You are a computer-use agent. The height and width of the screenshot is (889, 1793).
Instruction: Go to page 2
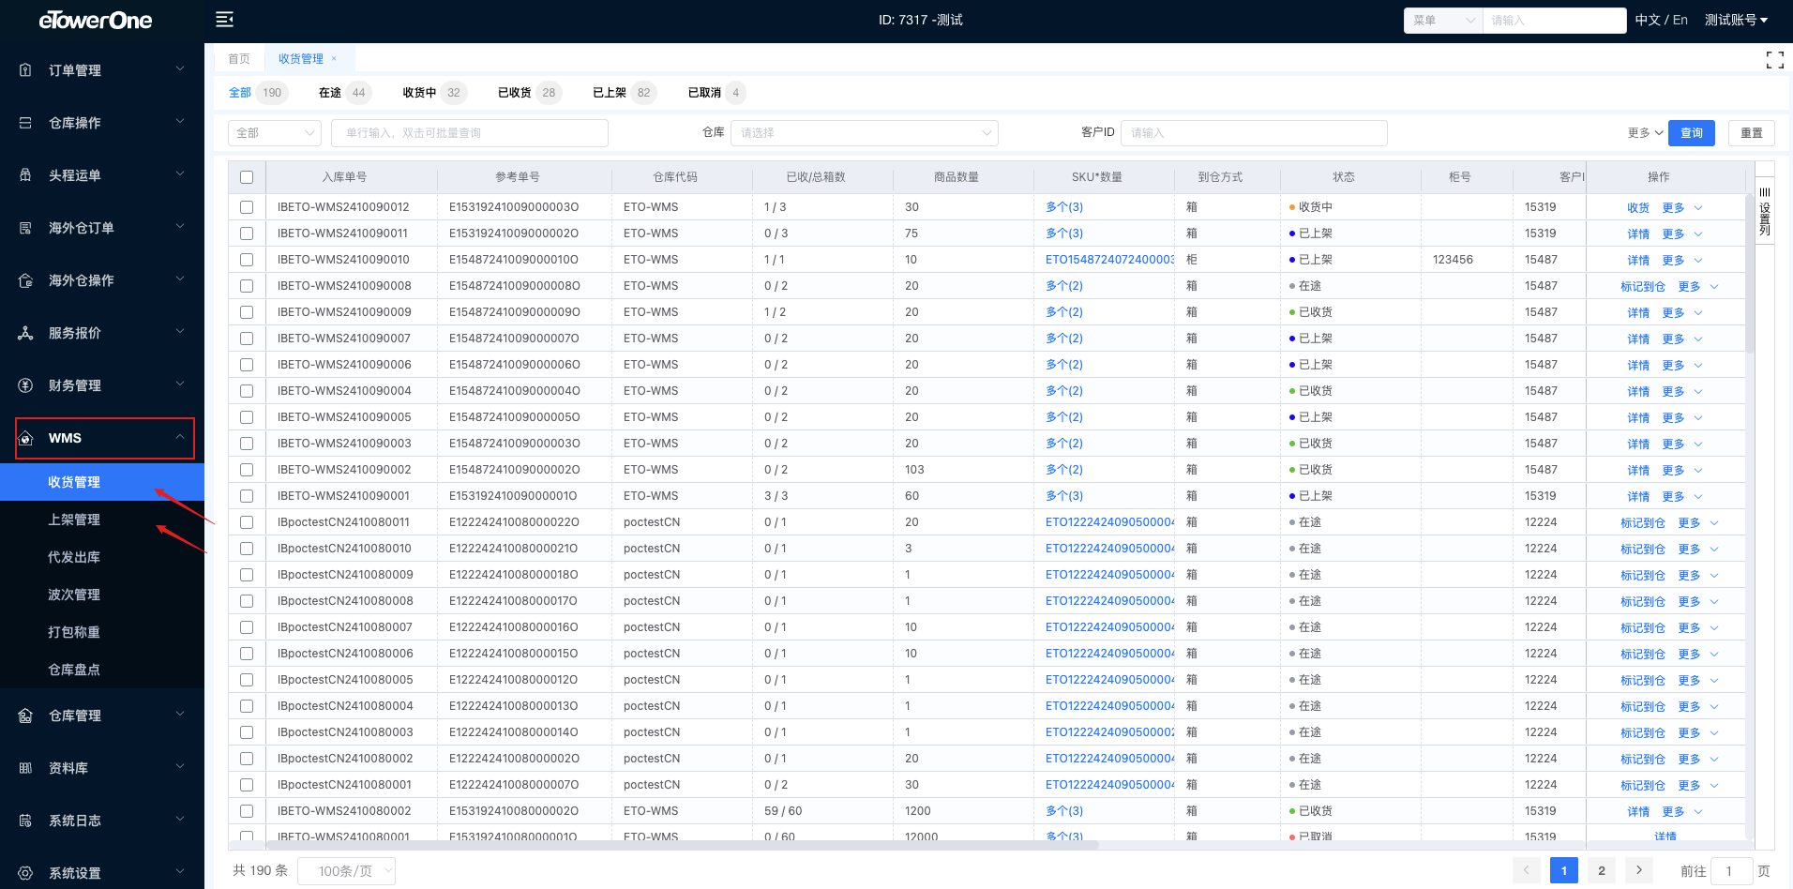pyautogui.click(x=1601, y=870)
